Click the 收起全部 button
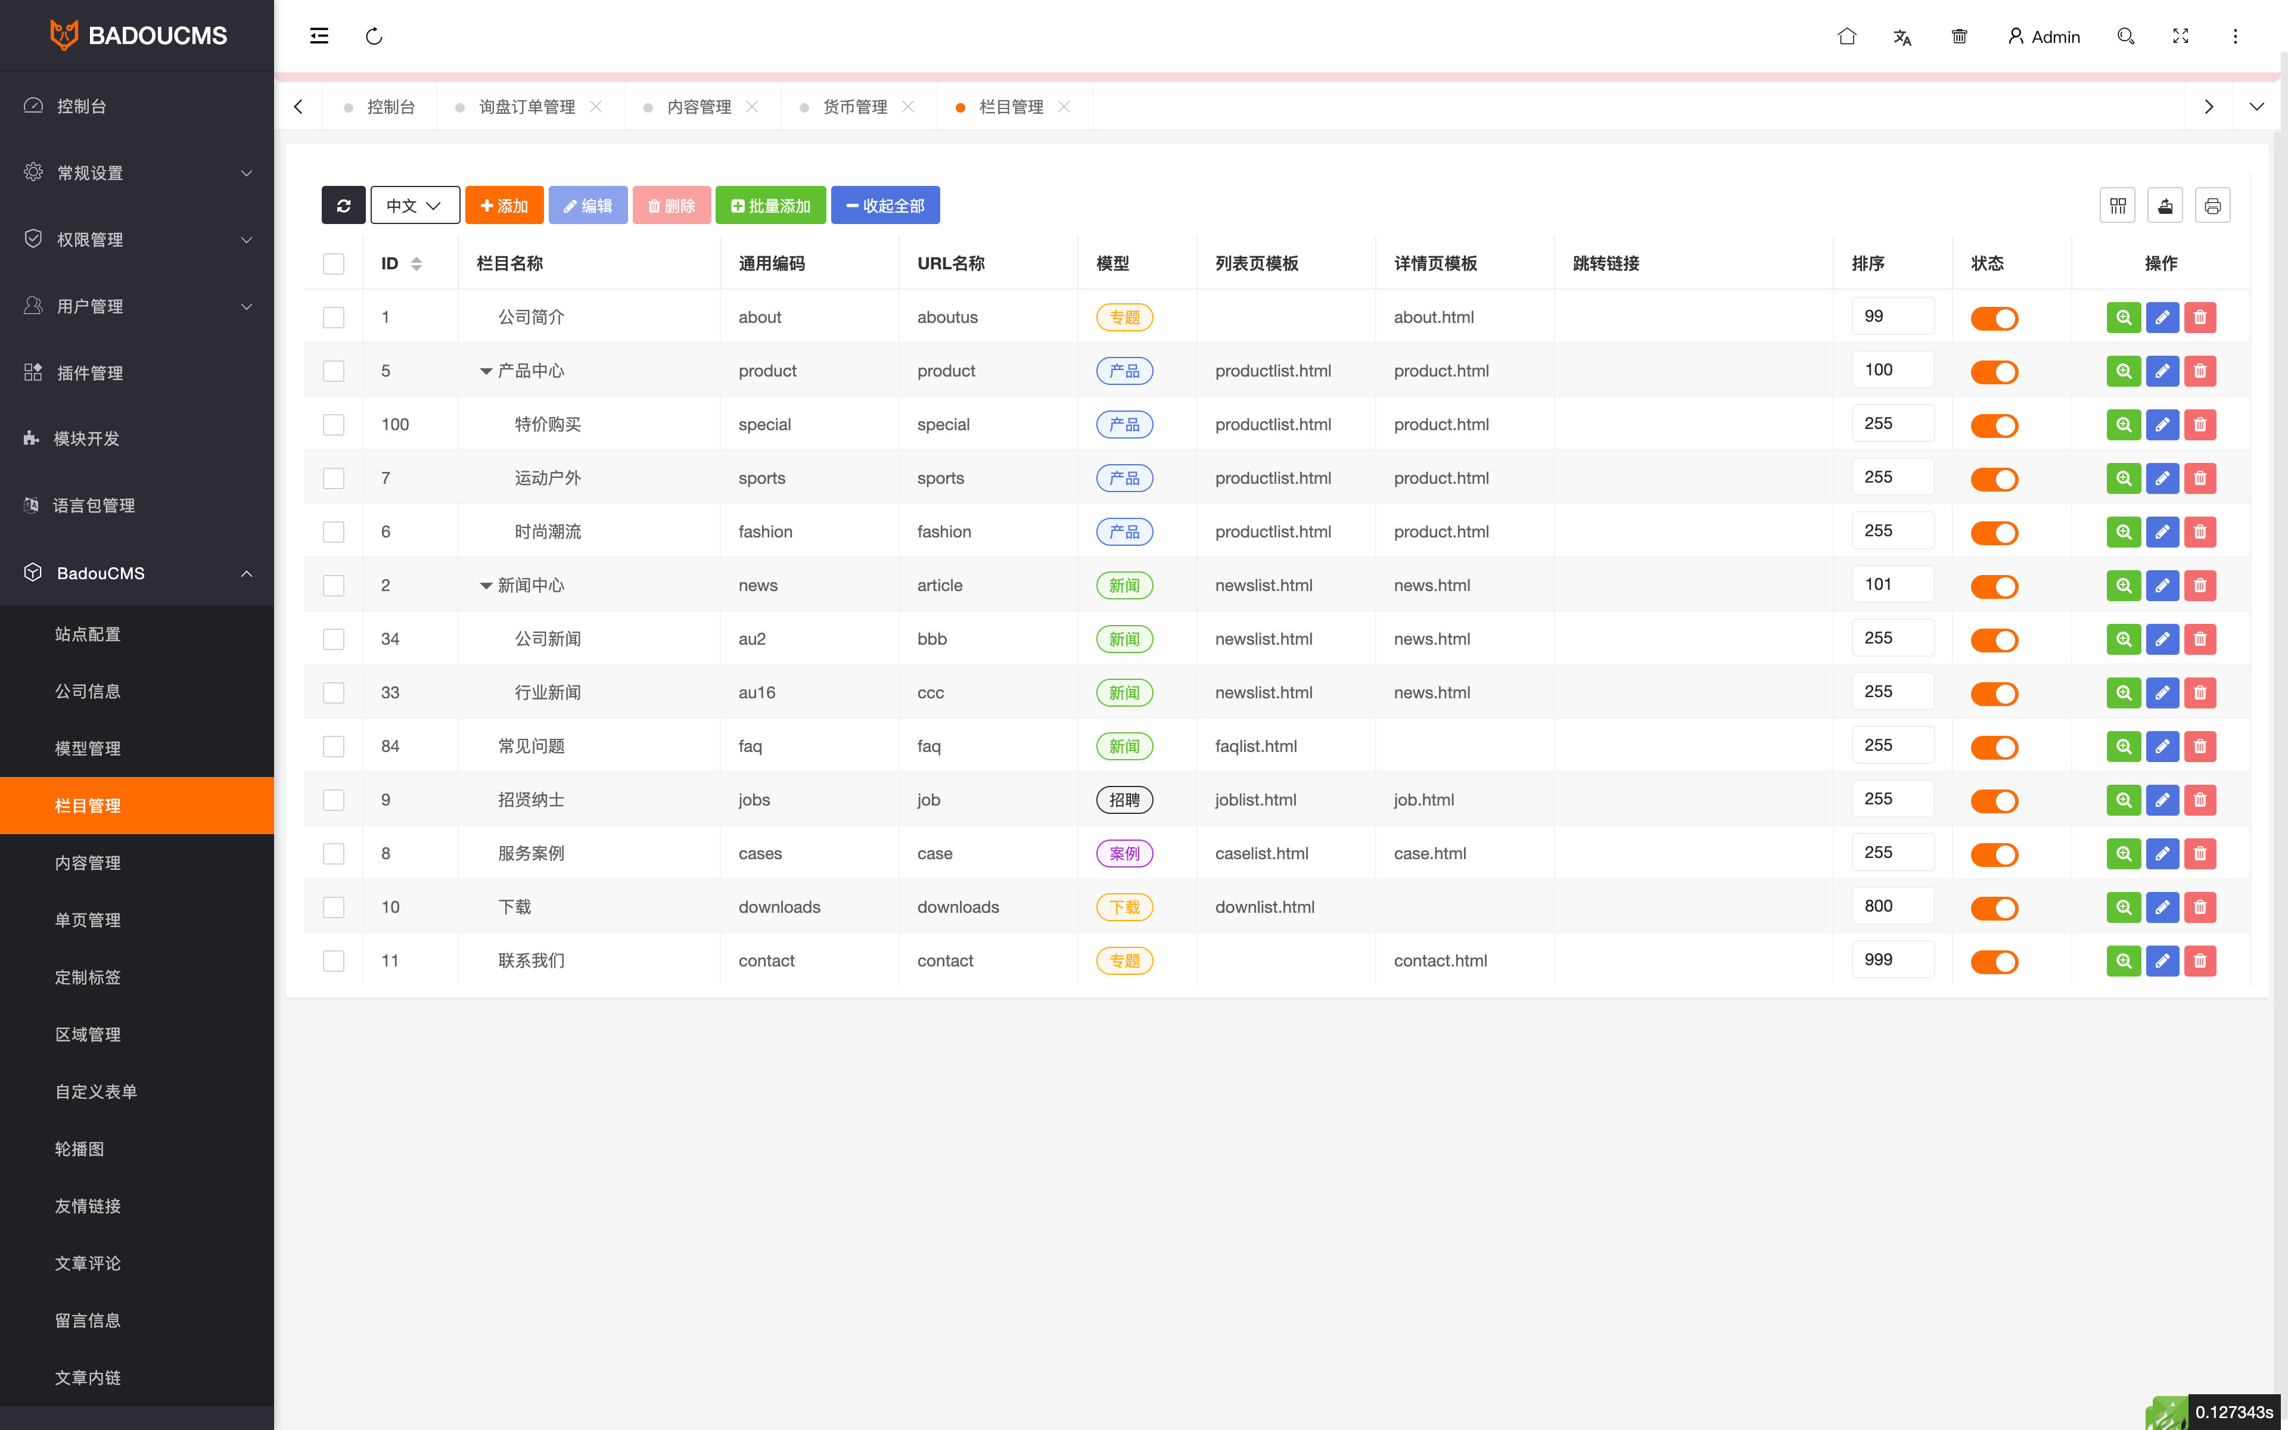The width and height of the screenshot is (2288, 1430). [x=885, y=205]
